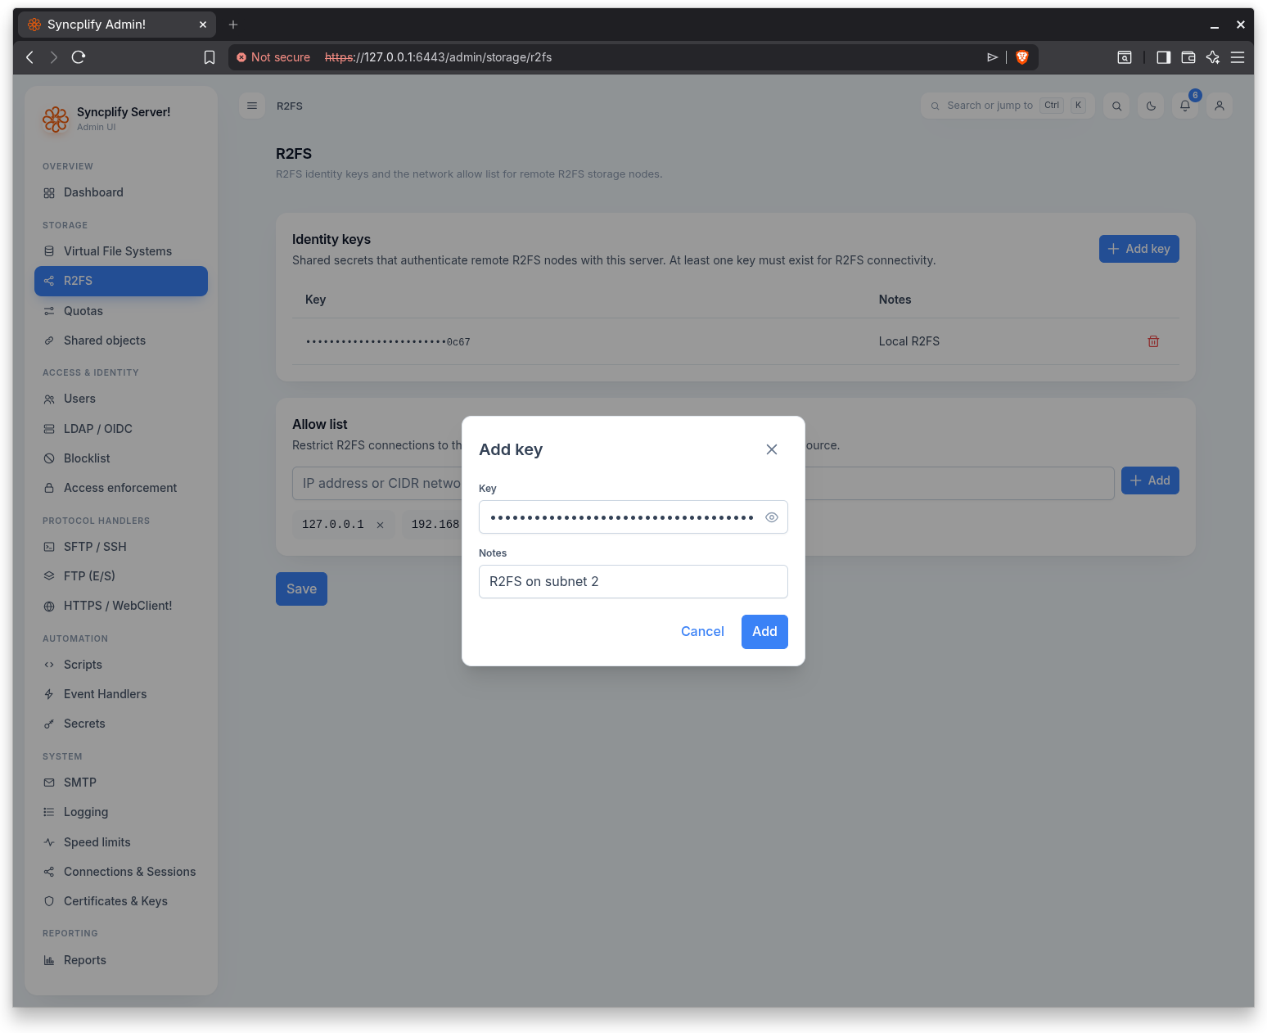
Task: Reveal the key with the eye icon
Action: pyautogui.click(x=771, y=517)
